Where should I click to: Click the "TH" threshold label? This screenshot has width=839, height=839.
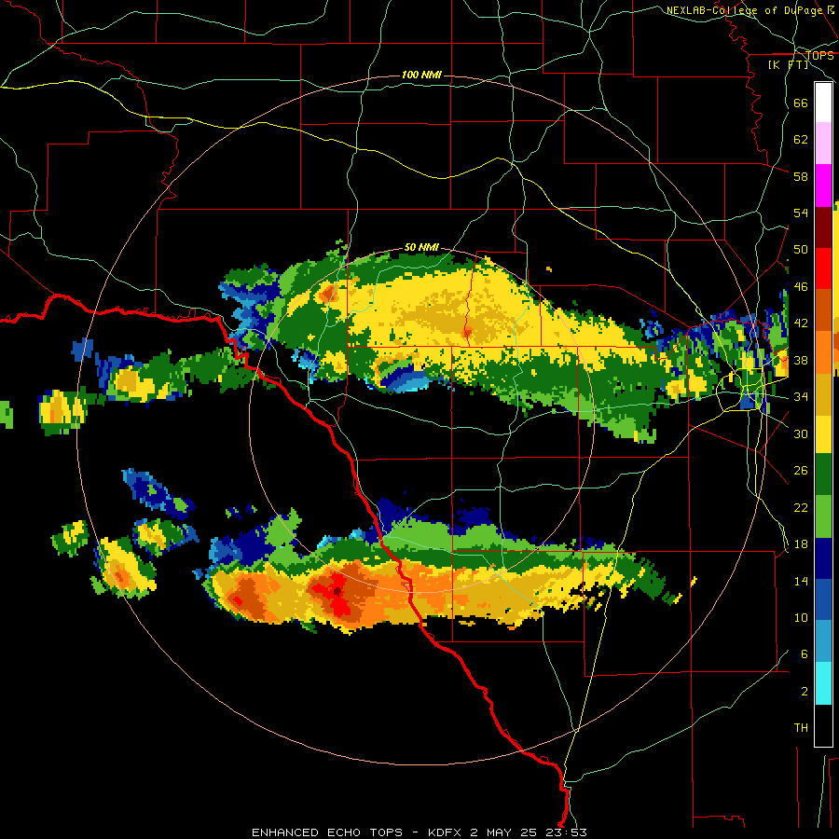click(801, 728)
